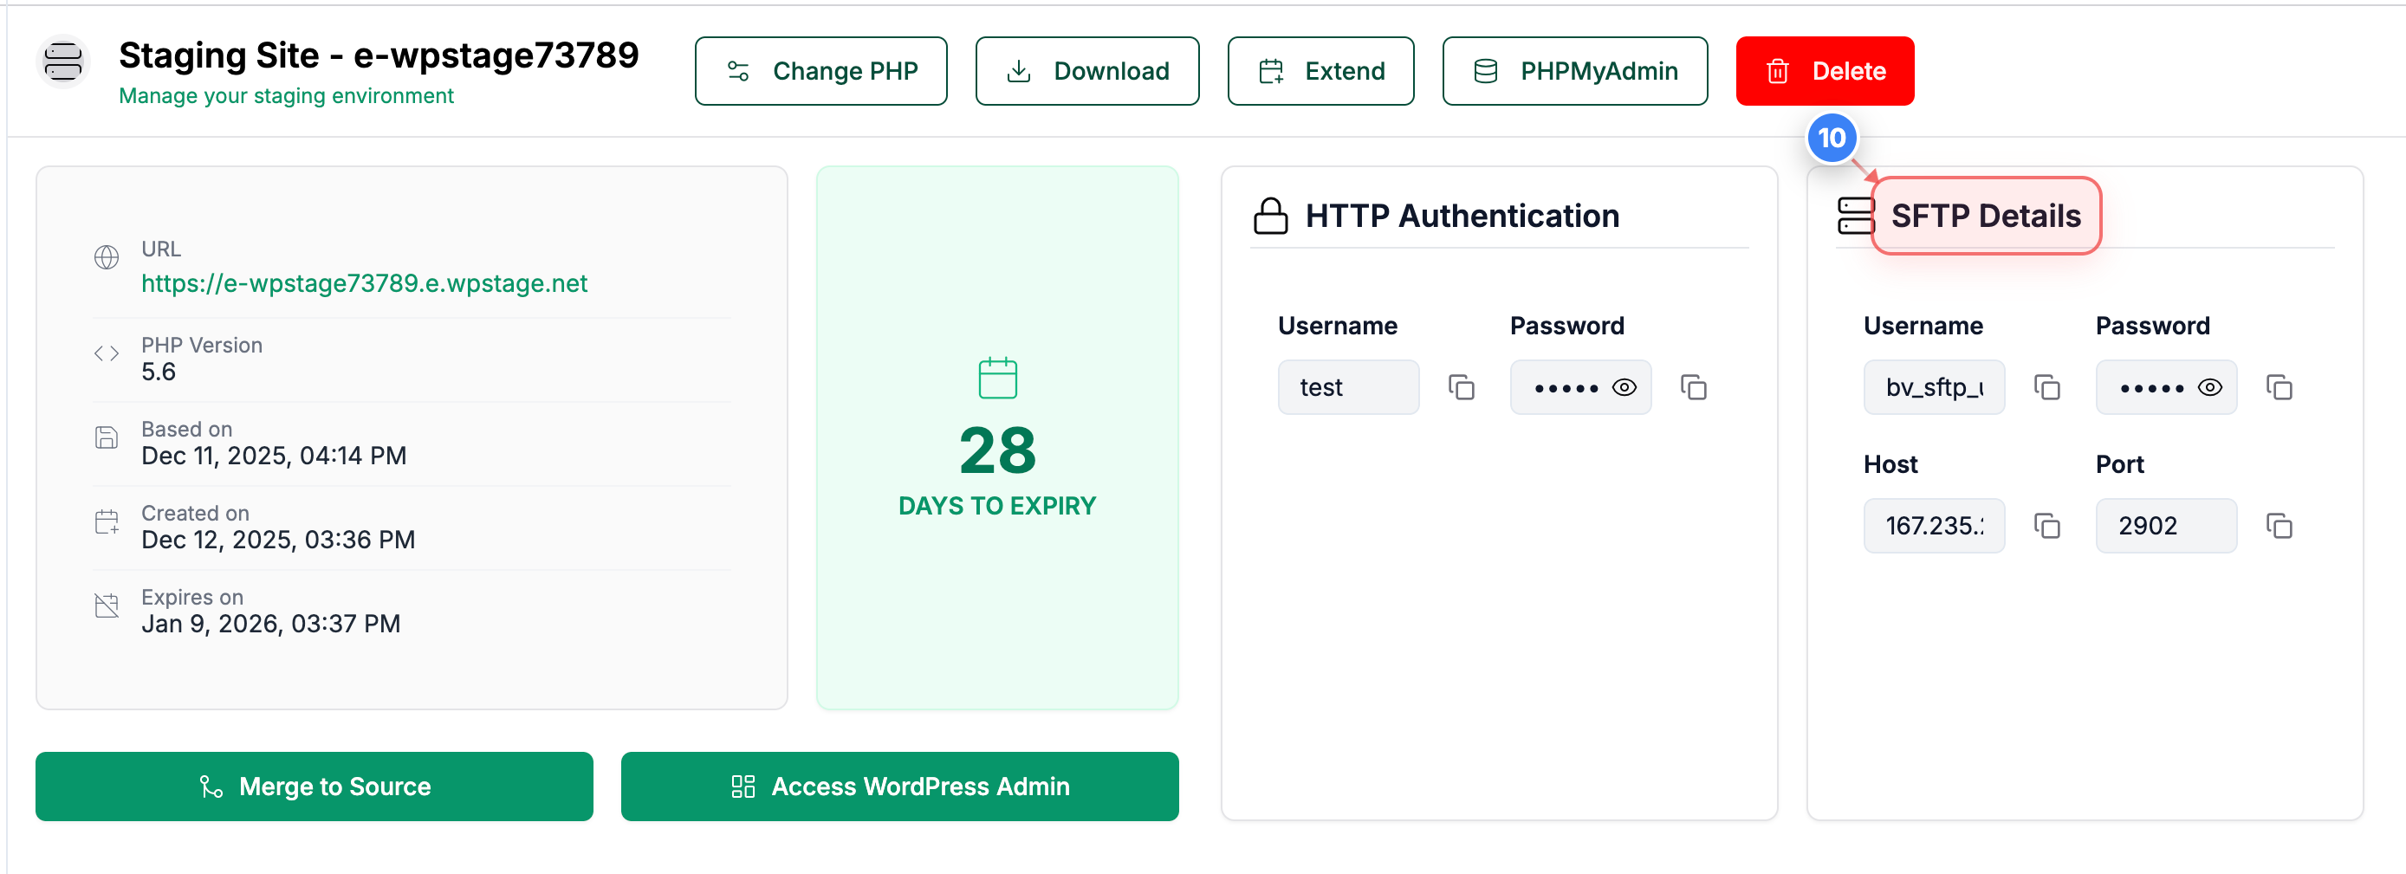Open the Change PHP dialog
Image resolution: width=2406 pixels, height=874 pixels.
(821, 70)
